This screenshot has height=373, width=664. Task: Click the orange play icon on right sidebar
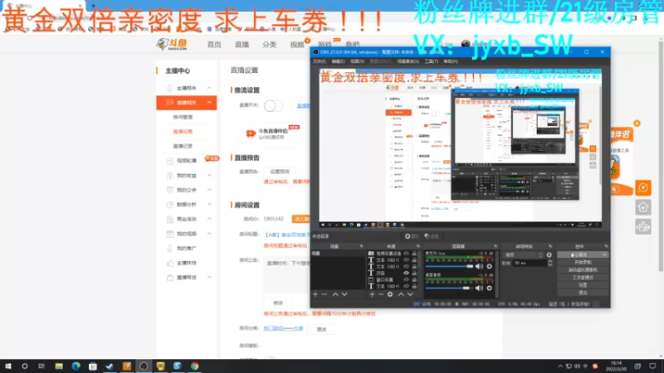[642, 188]
